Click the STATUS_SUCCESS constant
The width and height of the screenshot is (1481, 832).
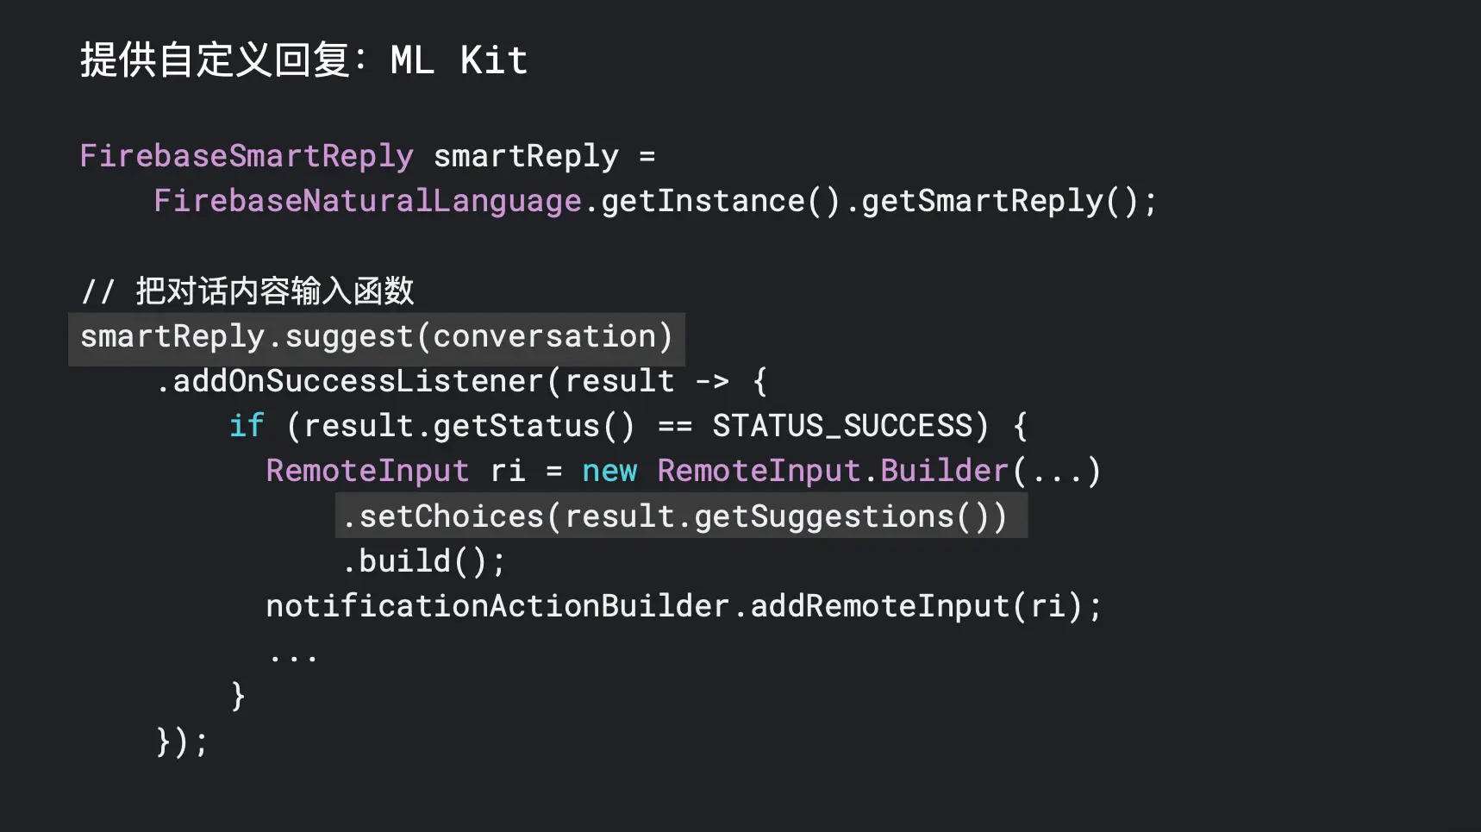point(842,426)
